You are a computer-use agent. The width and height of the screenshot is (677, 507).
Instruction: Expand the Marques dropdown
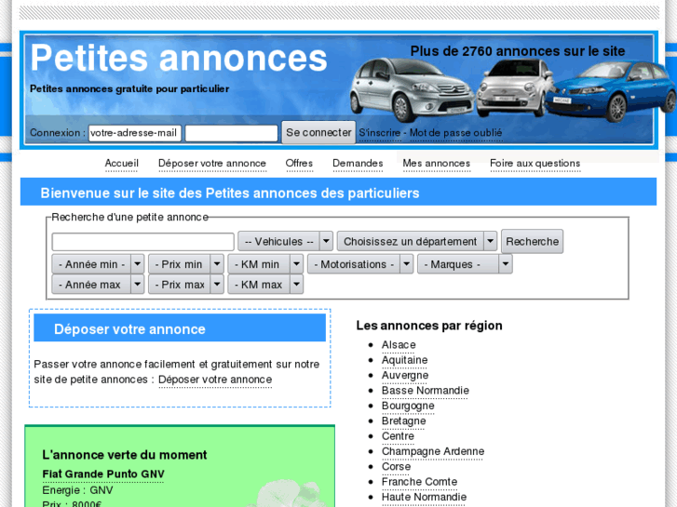pos(465,264)
